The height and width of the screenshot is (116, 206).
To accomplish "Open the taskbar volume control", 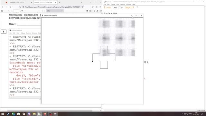I will [185, 114].
